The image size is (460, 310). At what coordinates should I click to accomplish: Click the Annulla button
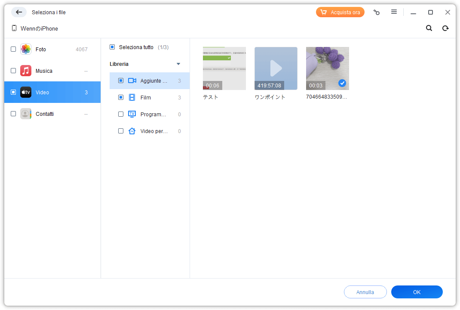[365, 292]
